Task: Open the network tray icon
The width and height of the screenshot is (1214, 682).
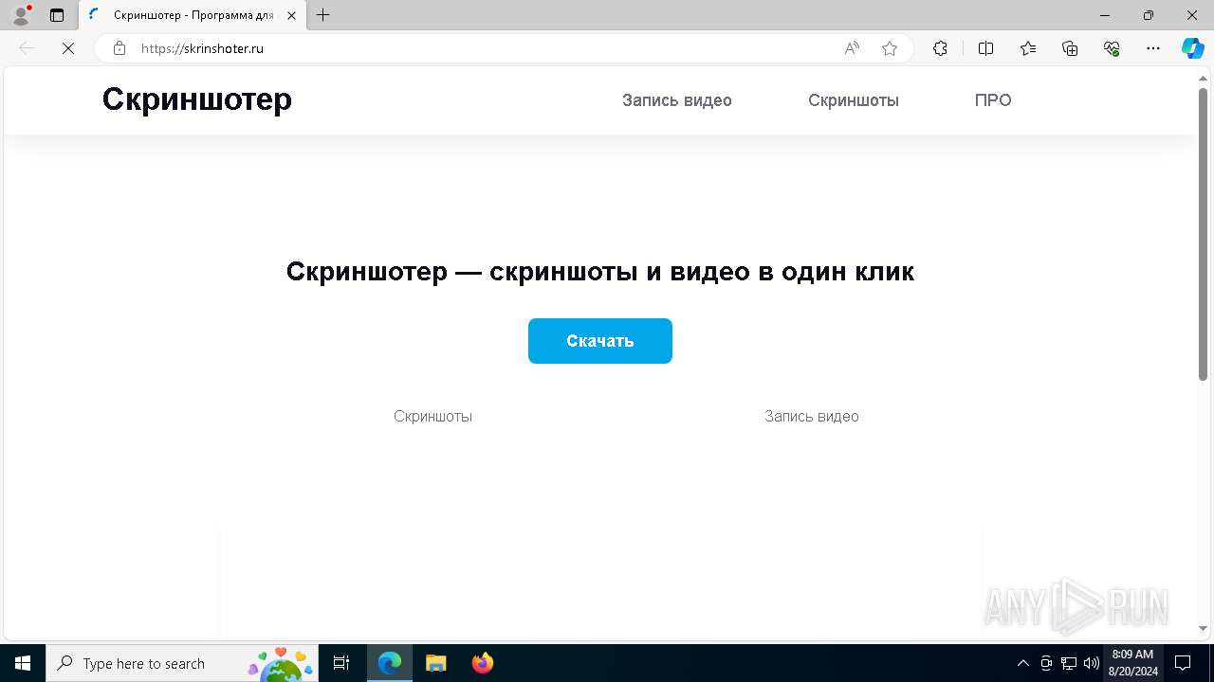Action: coord(1069,663)
